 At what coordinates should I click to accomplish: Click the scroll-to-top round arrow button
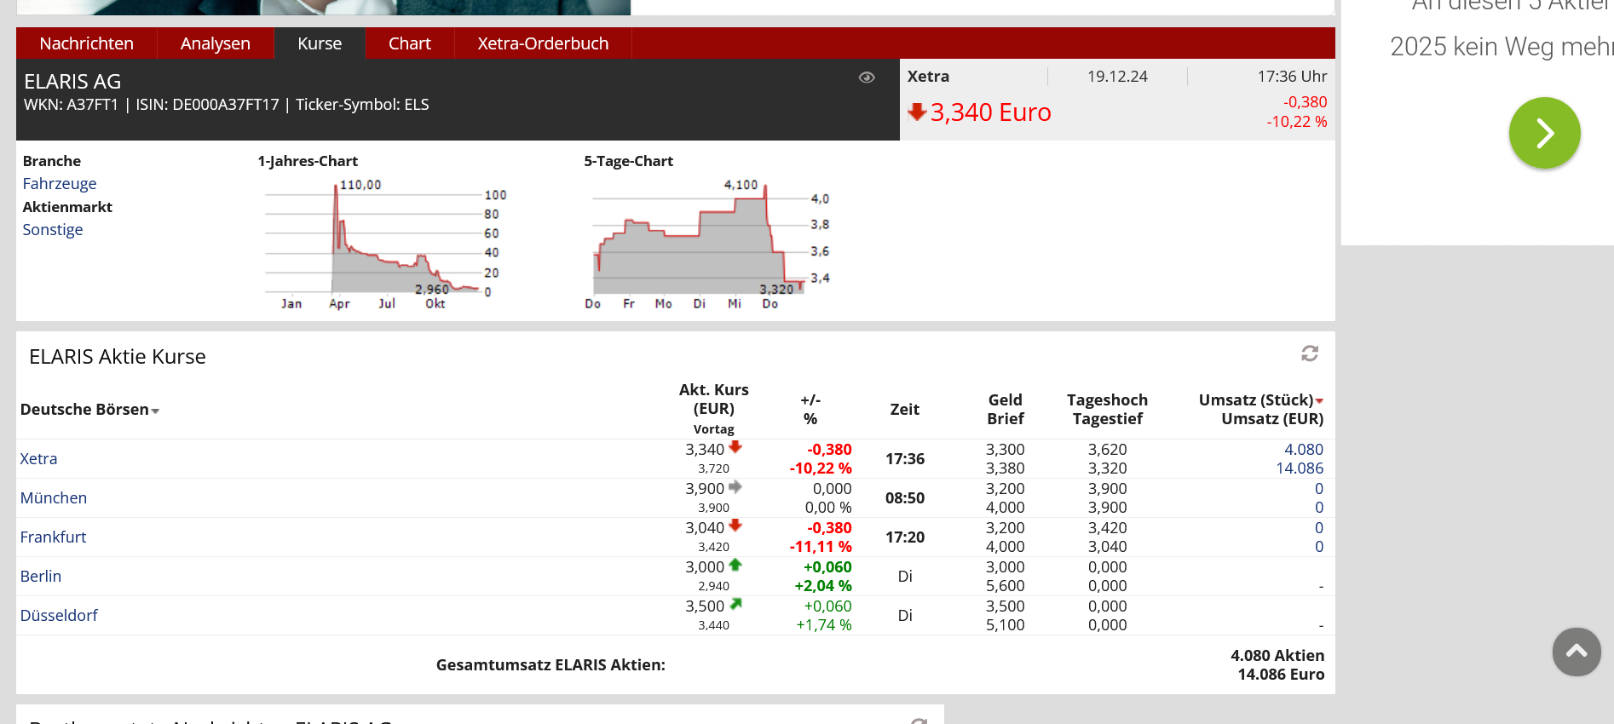pos(1576,652)
